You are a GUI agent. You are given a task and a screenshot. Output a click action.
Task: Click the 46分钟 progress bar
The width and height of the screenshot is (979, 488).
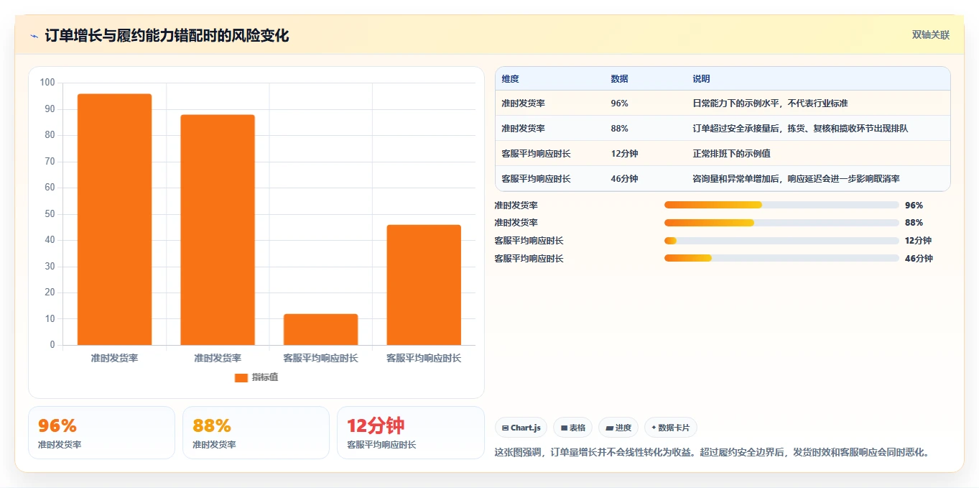tap(781, 258)
